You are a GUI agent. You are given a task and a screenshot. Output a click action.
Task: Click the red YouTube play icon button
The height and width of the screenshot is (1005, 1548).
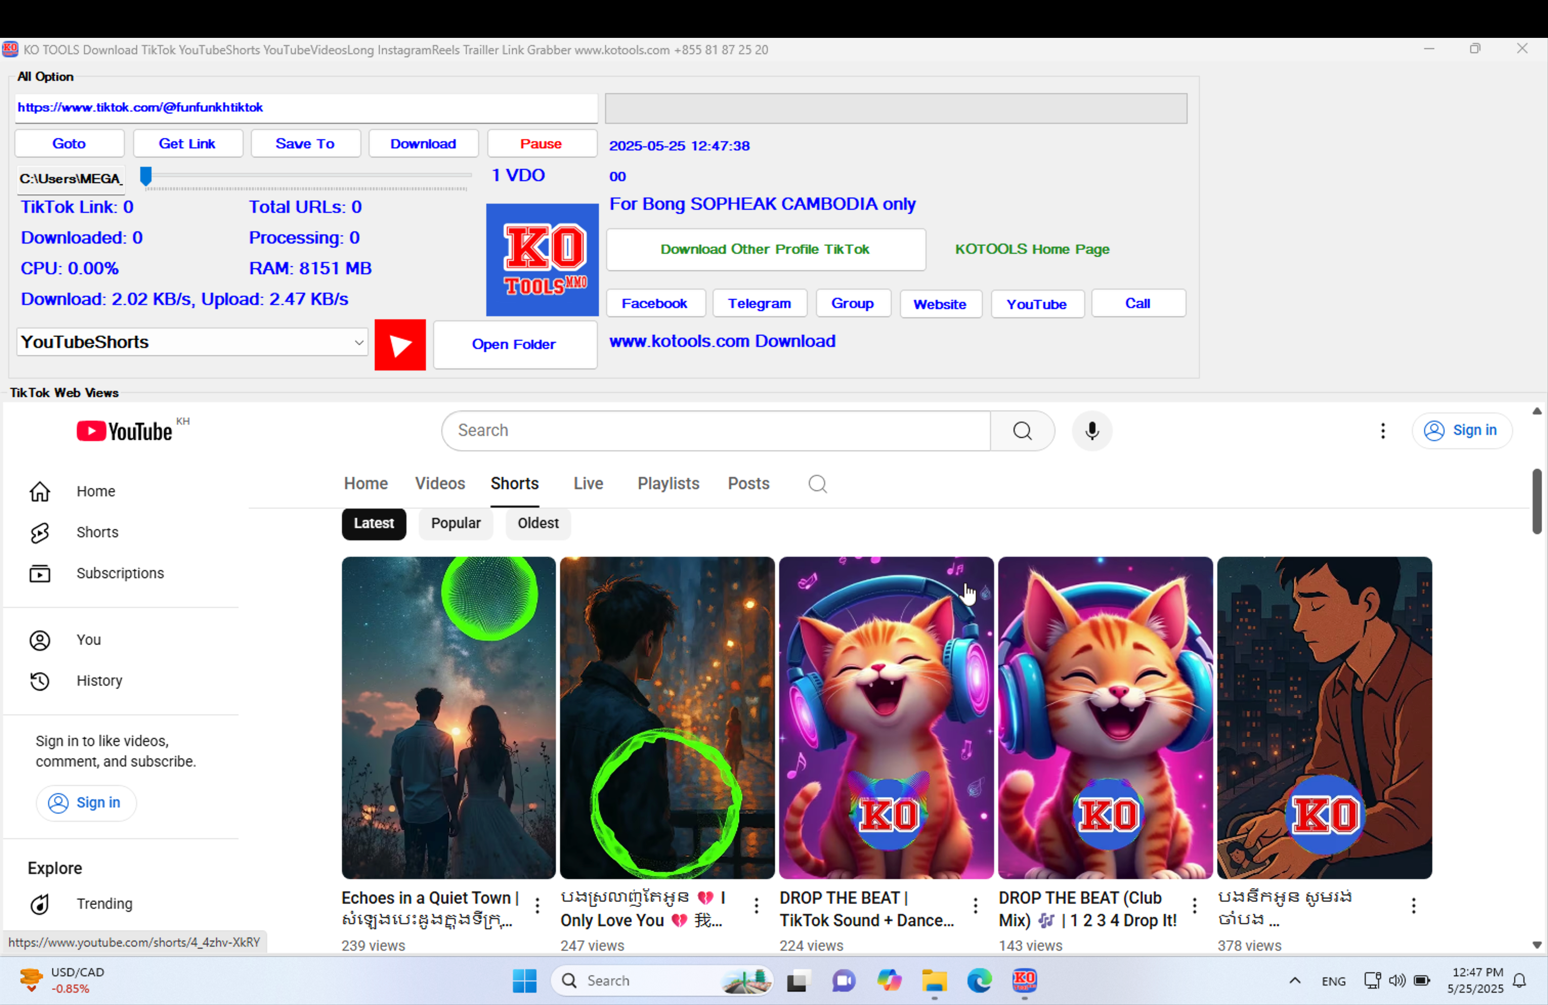[400, 344]
